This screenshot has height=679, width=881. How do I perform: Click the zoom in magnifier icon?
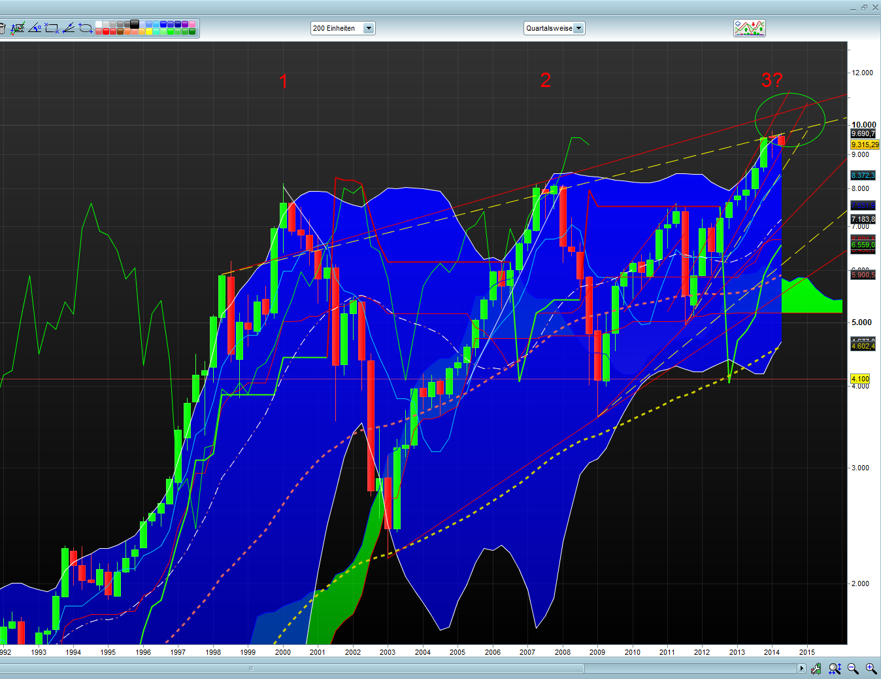[870, 668]
